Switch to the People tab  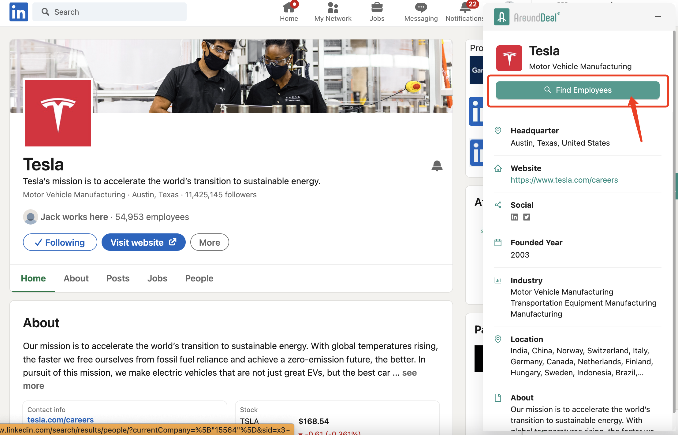(199, 278)
